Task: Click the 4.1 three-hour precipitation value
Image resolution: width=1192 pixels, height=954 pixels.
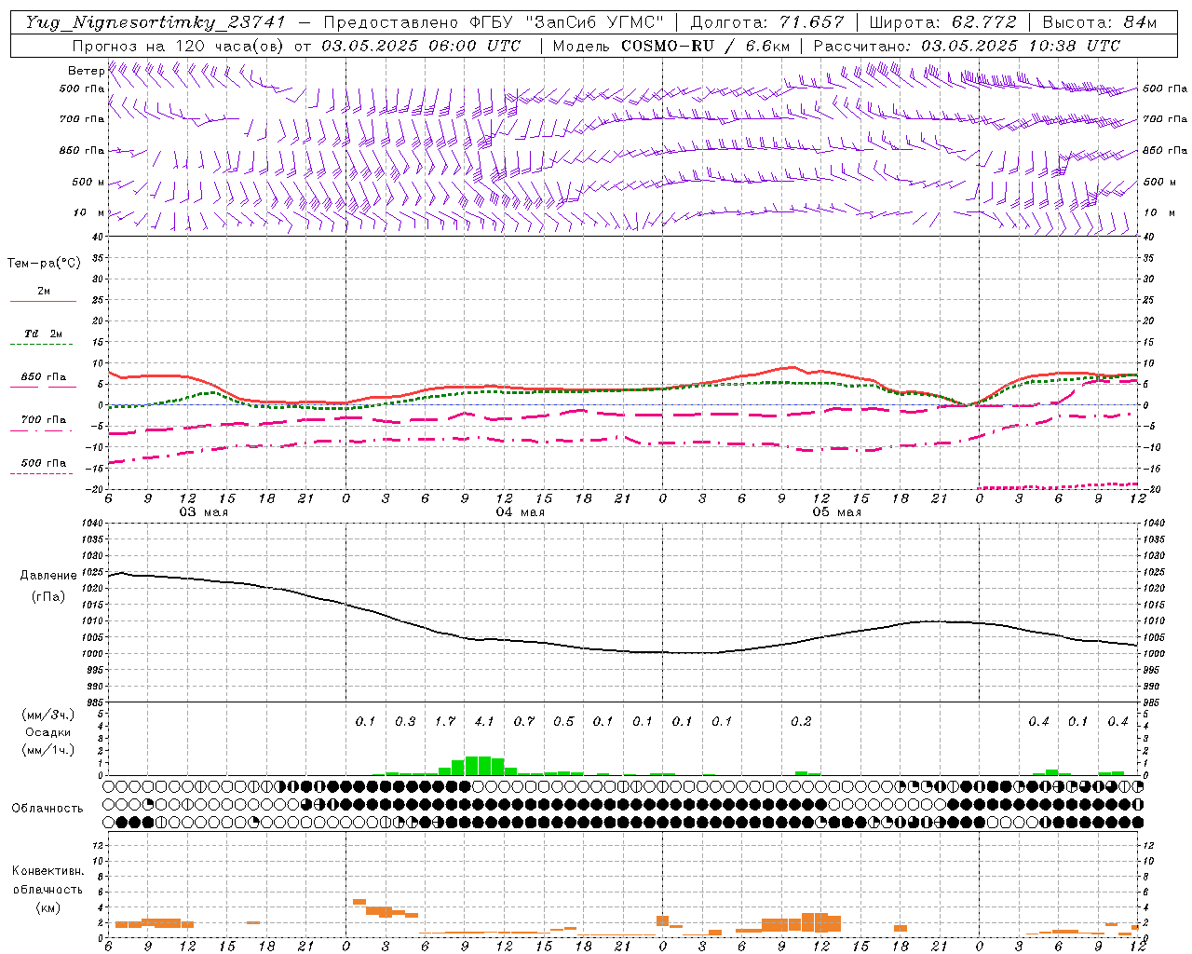Action: click(x=484, y=722)
